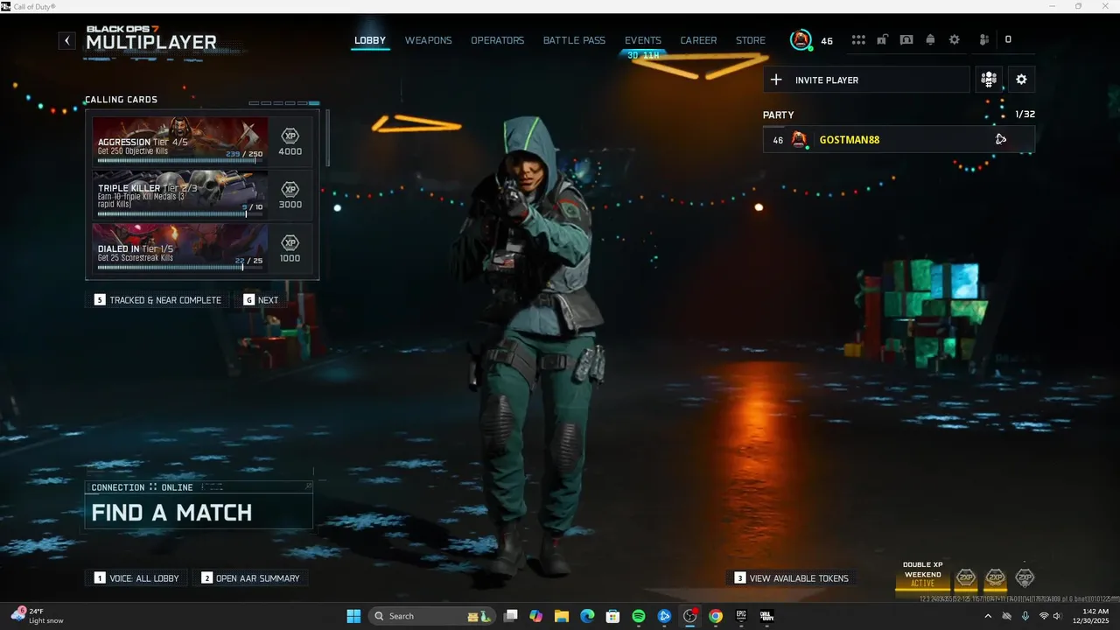Open the friends social icon
Screen dimensions: 1120x630
pyautogui.click(x=984, y=40)
